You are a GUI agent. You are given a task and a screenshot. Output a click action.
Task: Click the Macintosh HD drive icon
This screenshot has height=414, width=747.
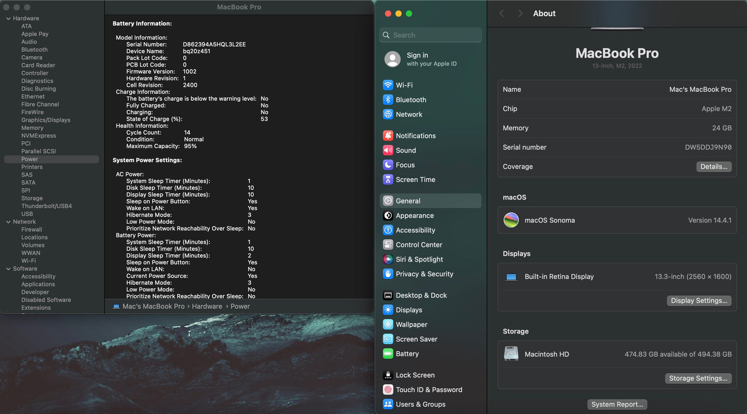point(511,354)
